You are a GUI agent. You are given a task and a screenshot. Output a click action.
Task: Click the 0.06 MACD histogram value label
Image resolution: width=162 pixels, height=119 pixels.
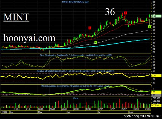(x=156, y=95)
